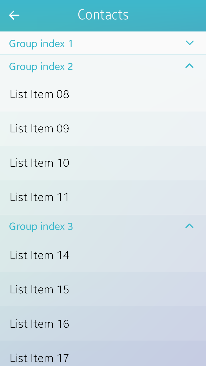
Task: Click the Group index 1 label
Action: pyautogui.click(x=41, y=44)
